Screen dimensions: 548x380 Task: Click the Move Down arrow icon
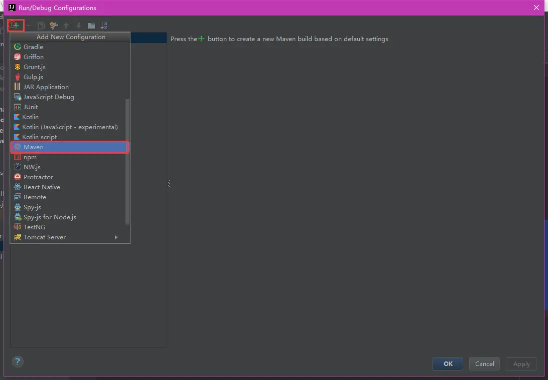79,26
